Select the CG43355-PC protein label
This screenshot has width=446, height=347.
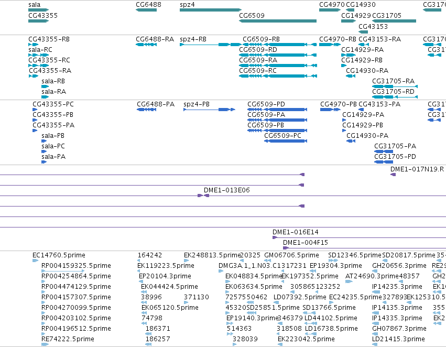tap(53, 104)
